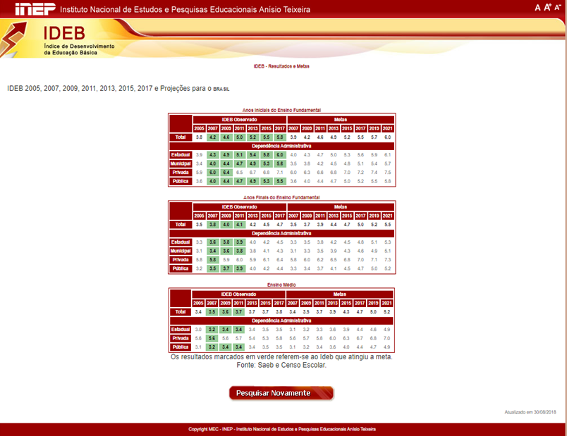
Task: Select value 3.0 in Ensino Médio Estadual row
Action: point(198,330)
